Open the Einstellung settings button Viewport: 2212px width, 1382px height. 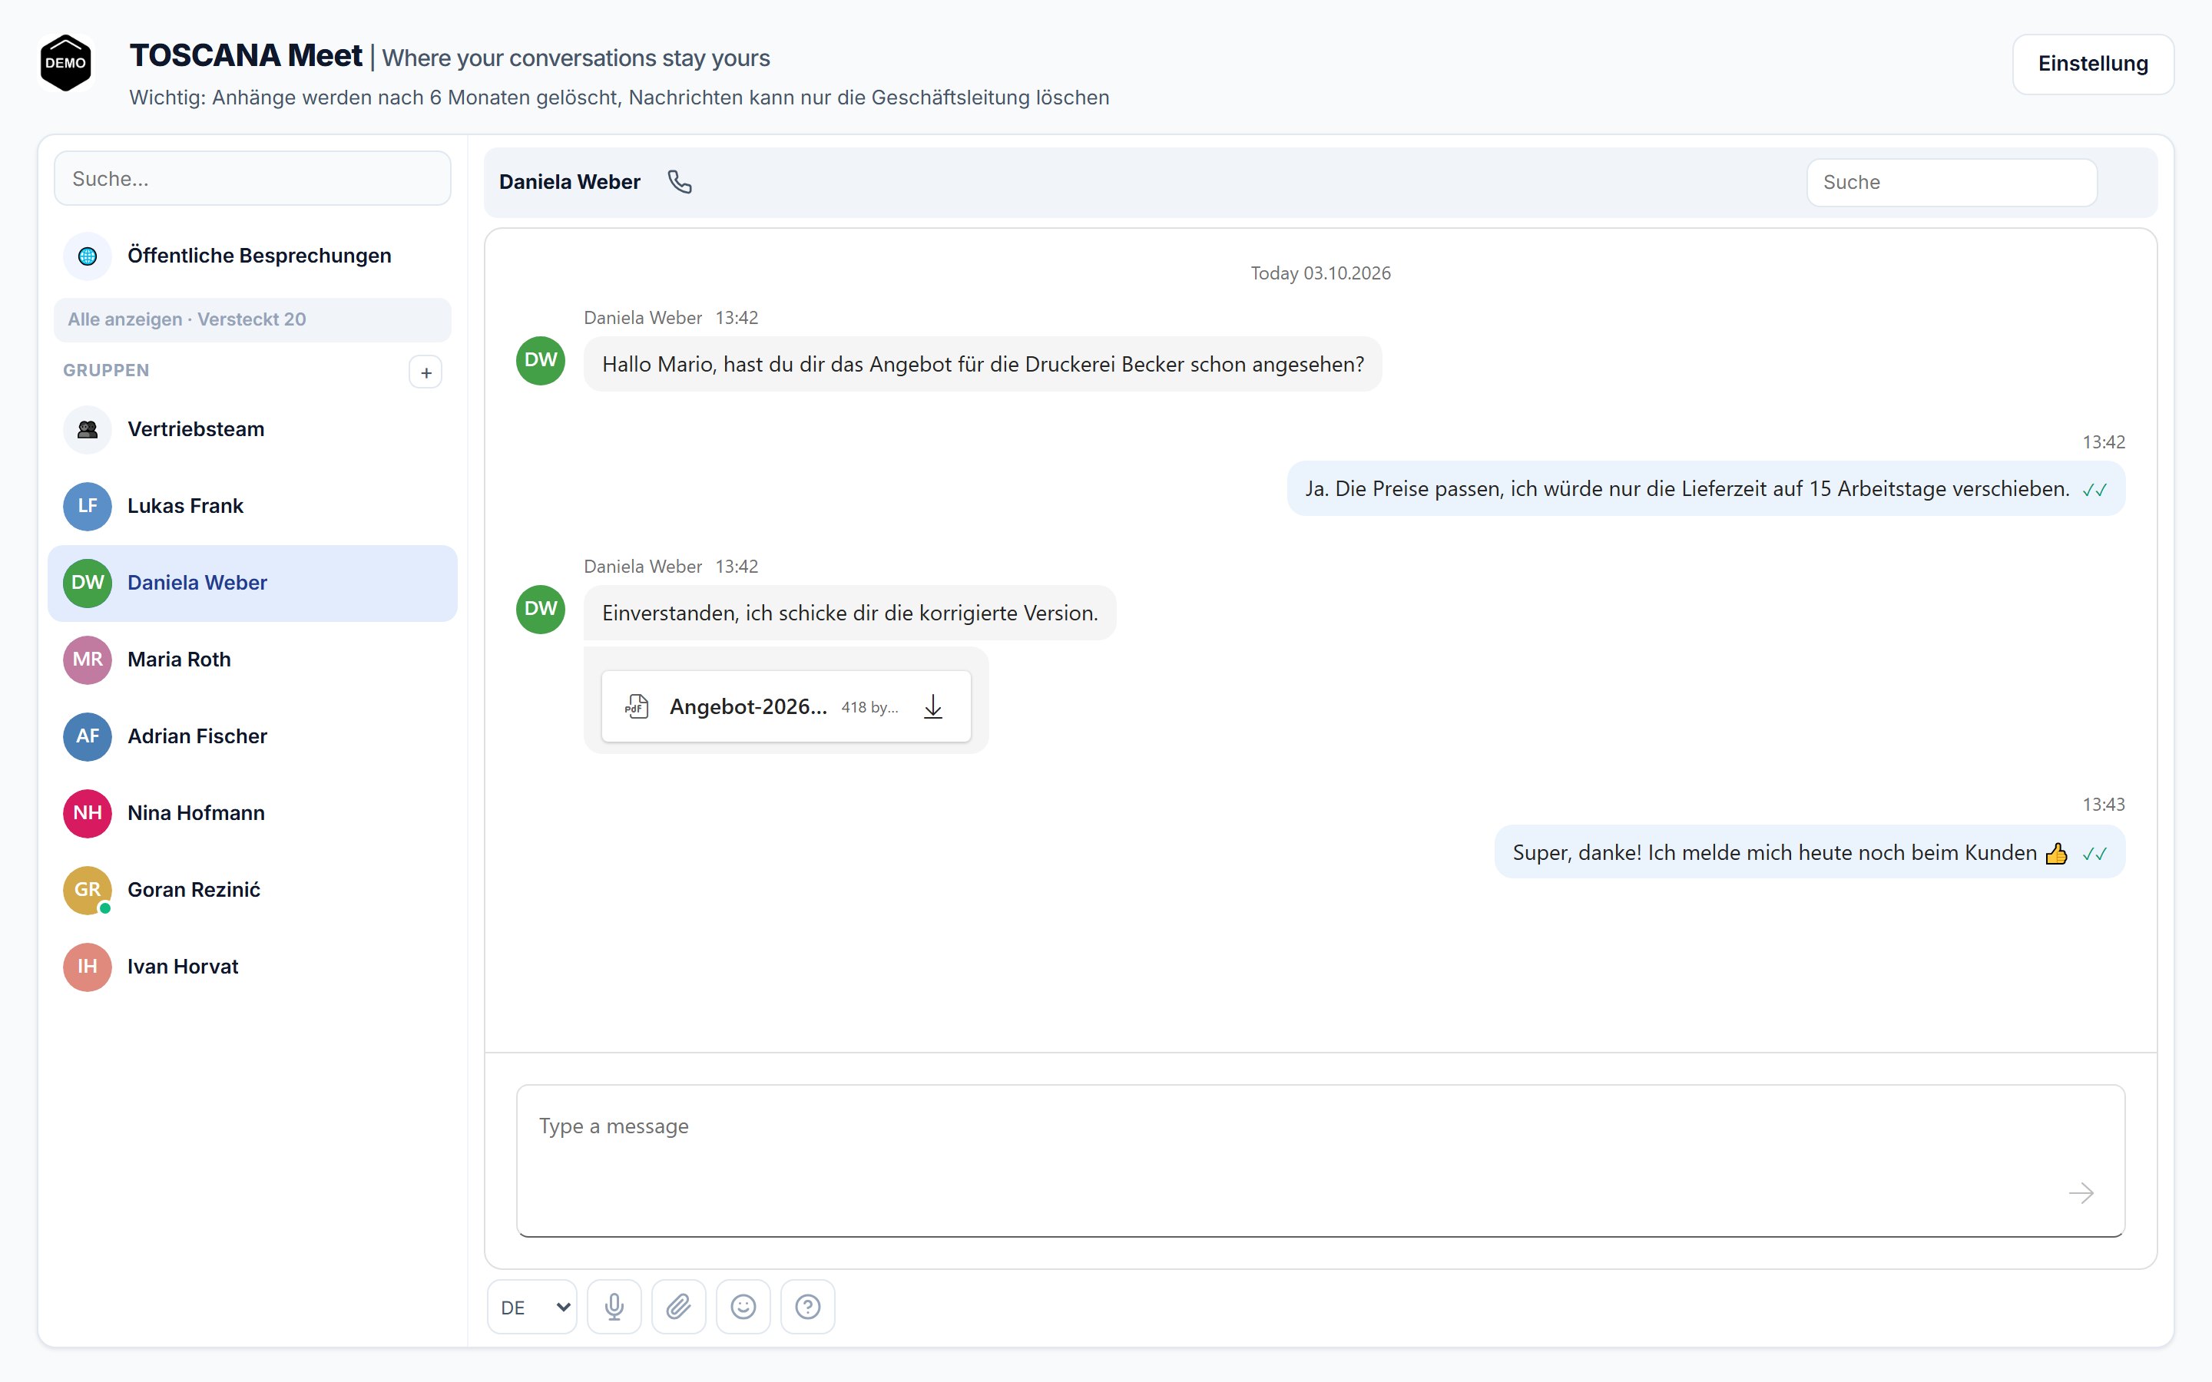[x=2092, y=64]
